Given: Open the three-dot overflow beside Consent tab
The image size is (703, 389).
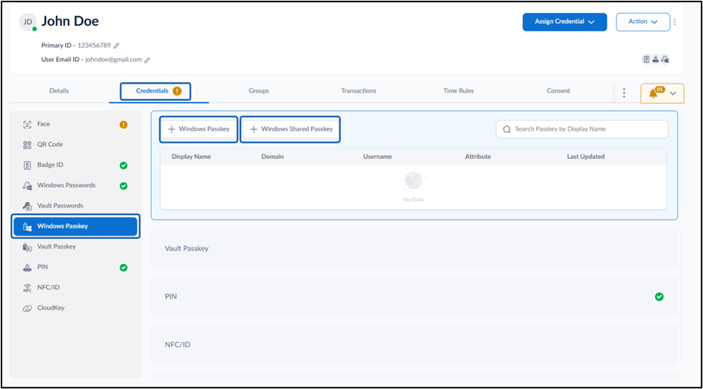Looking at the screenshot, I should (624, 93).
